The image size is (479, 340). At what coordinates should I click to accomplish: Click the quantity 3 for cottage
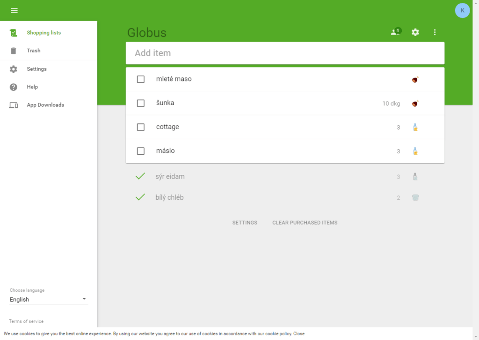coord(399,127)
